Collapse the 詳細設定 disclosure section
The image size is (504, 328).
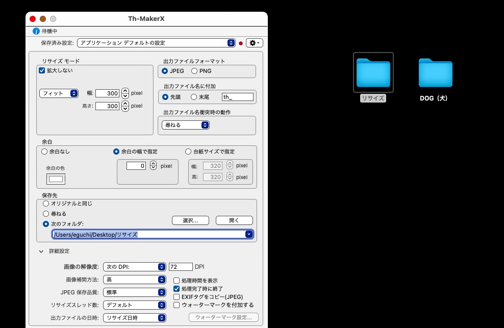point(41,251)
